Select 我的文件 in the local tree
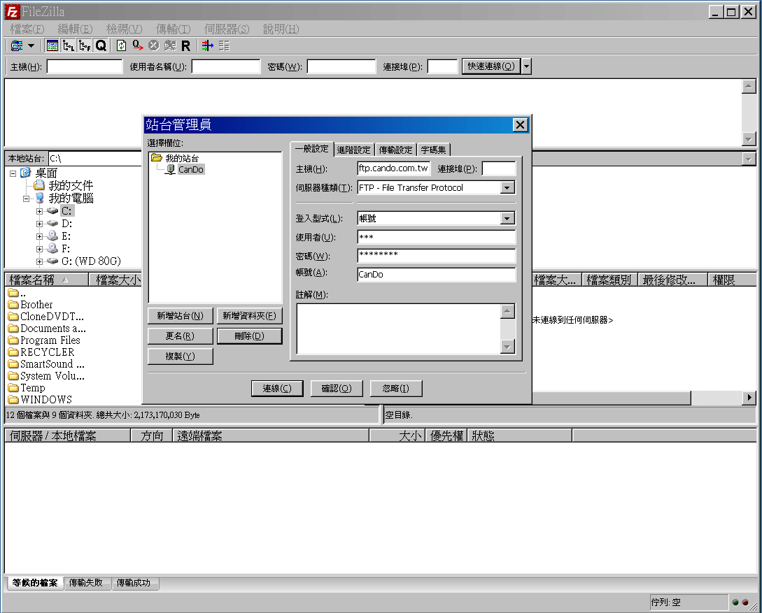Image resolution: width=762 pixels, height=613 pixels. point(71,185)
